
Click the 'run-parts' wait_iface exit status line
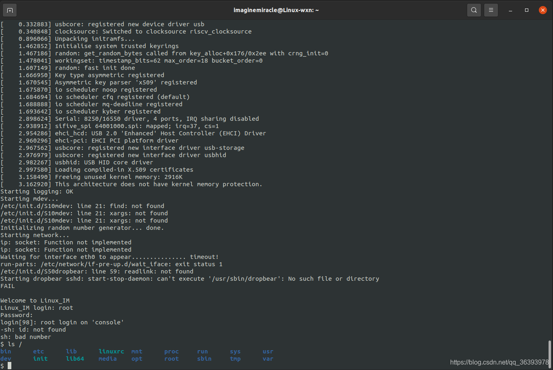[x=111, y=264]
